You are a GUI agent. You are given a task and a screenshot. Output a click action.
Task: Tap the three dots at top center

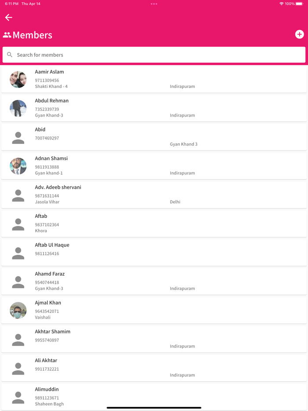[154, 4]
